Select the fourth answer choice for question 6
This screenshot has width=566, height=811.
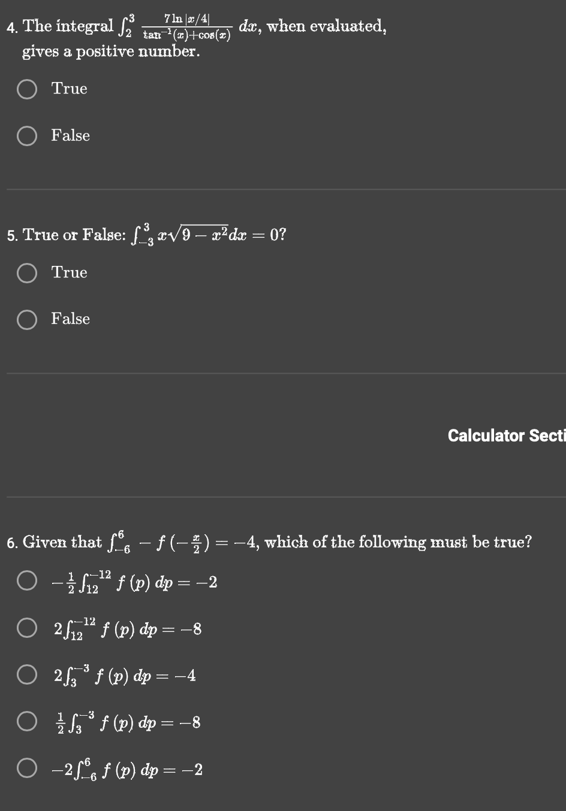pos(26,722)
